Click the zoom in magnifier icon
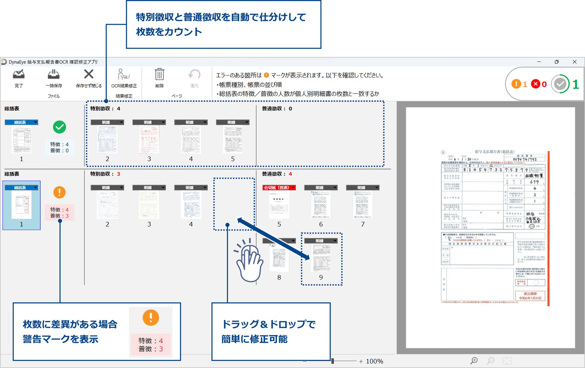 [474, 361]
